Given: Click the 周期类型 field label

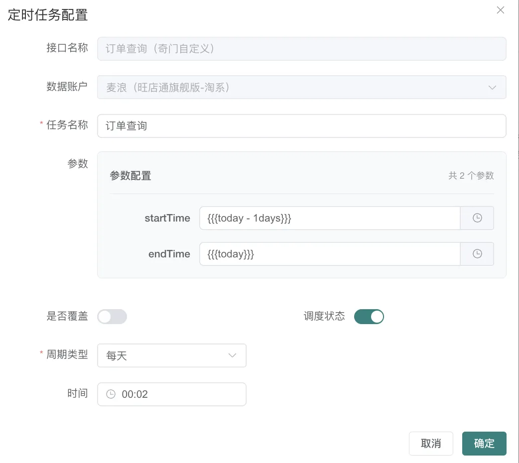Looking at the screenshot, I should coord(67,355).
